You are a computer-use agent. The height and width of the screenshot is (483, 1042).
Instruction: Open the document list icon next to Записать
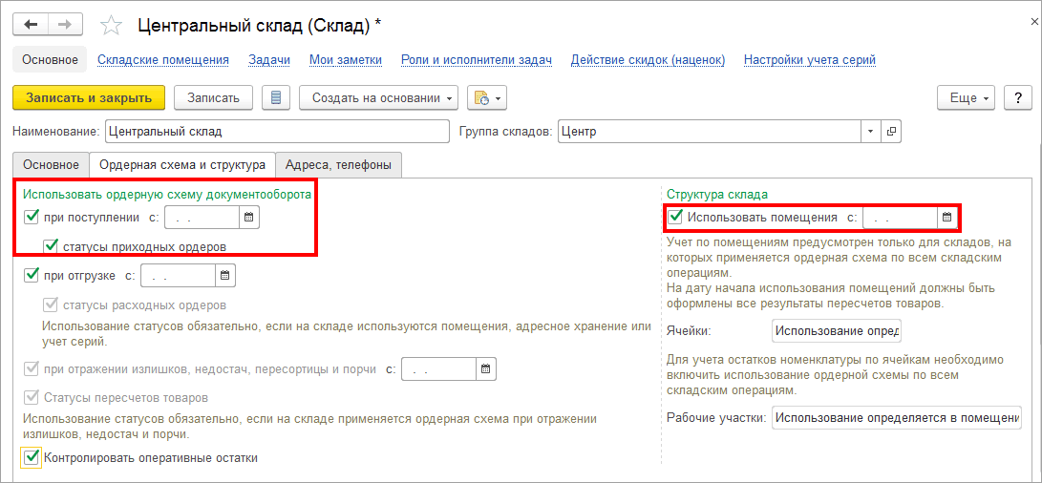click(x=276, y=97)
